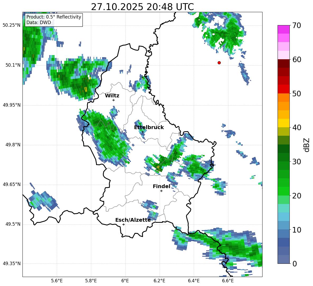
Task: Click the 0 colorbar tick label
Action: pos(294,264)
